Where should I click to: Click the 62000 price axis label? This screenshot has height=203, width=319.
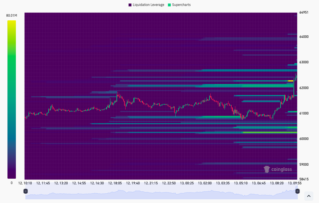[x=304, y=88]
